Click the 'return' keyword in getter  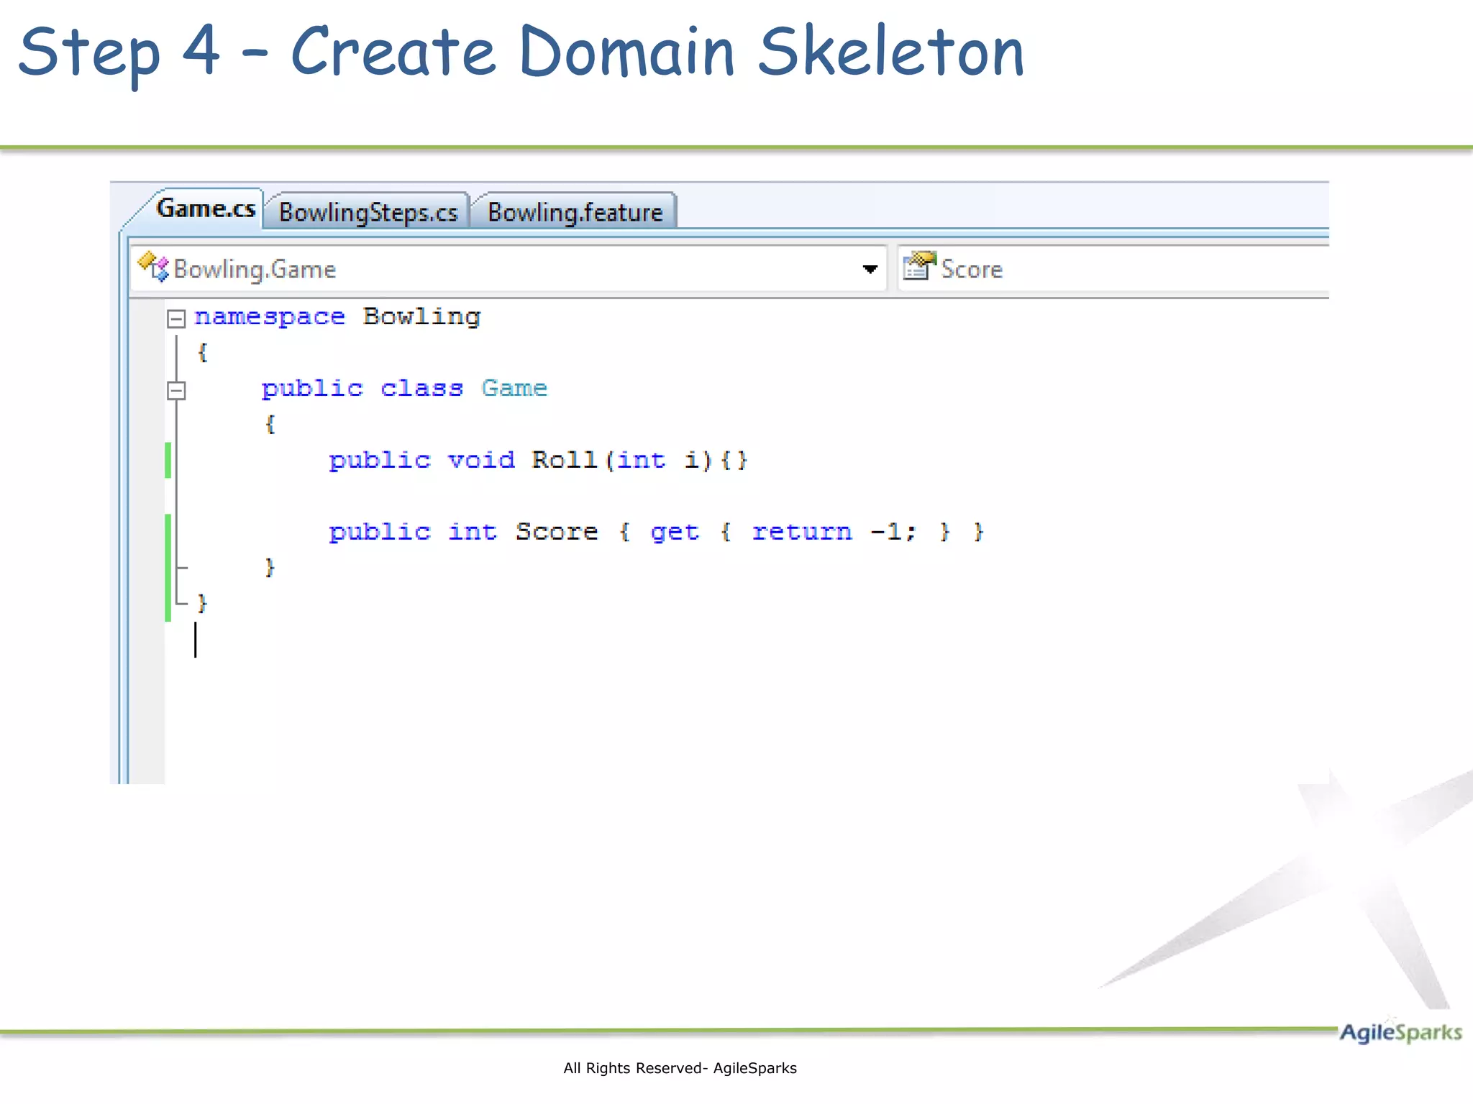(802, 532)
